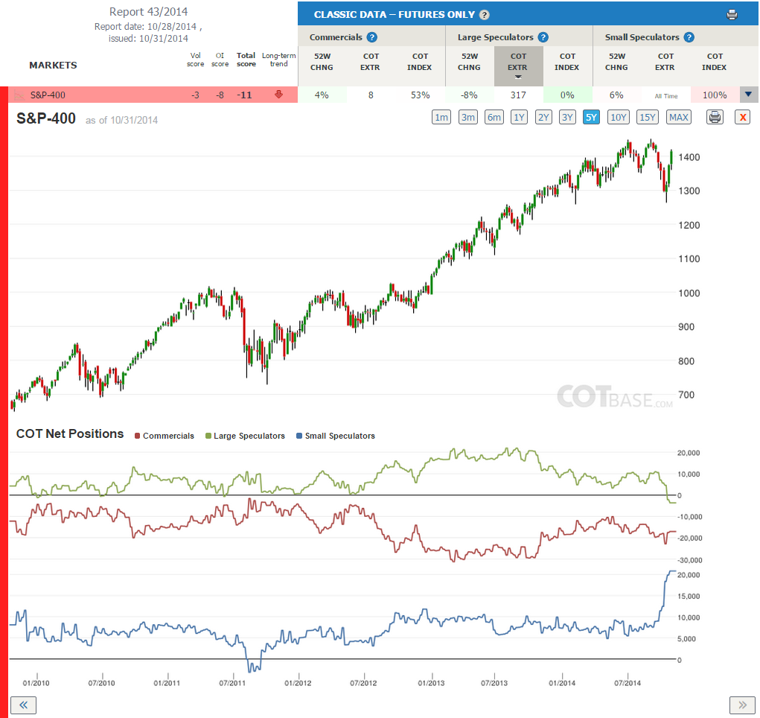This screenshot has height=718, width=760.
Task: Sort markets by Long-term trend
Action: (278, 60)
